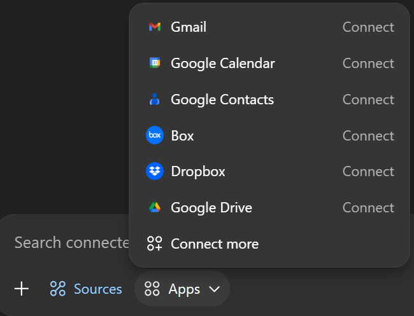Connect the Gmail app
Screen dimensions: 414x316
(x=368, y=27)
